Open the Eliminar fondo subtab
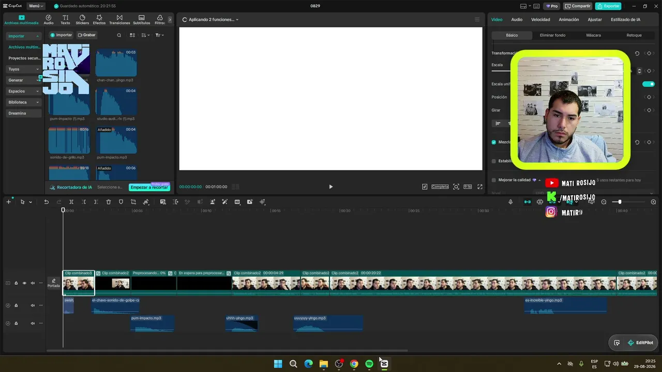Viewport: 662px width, 372px height. (x=552, y=35)
